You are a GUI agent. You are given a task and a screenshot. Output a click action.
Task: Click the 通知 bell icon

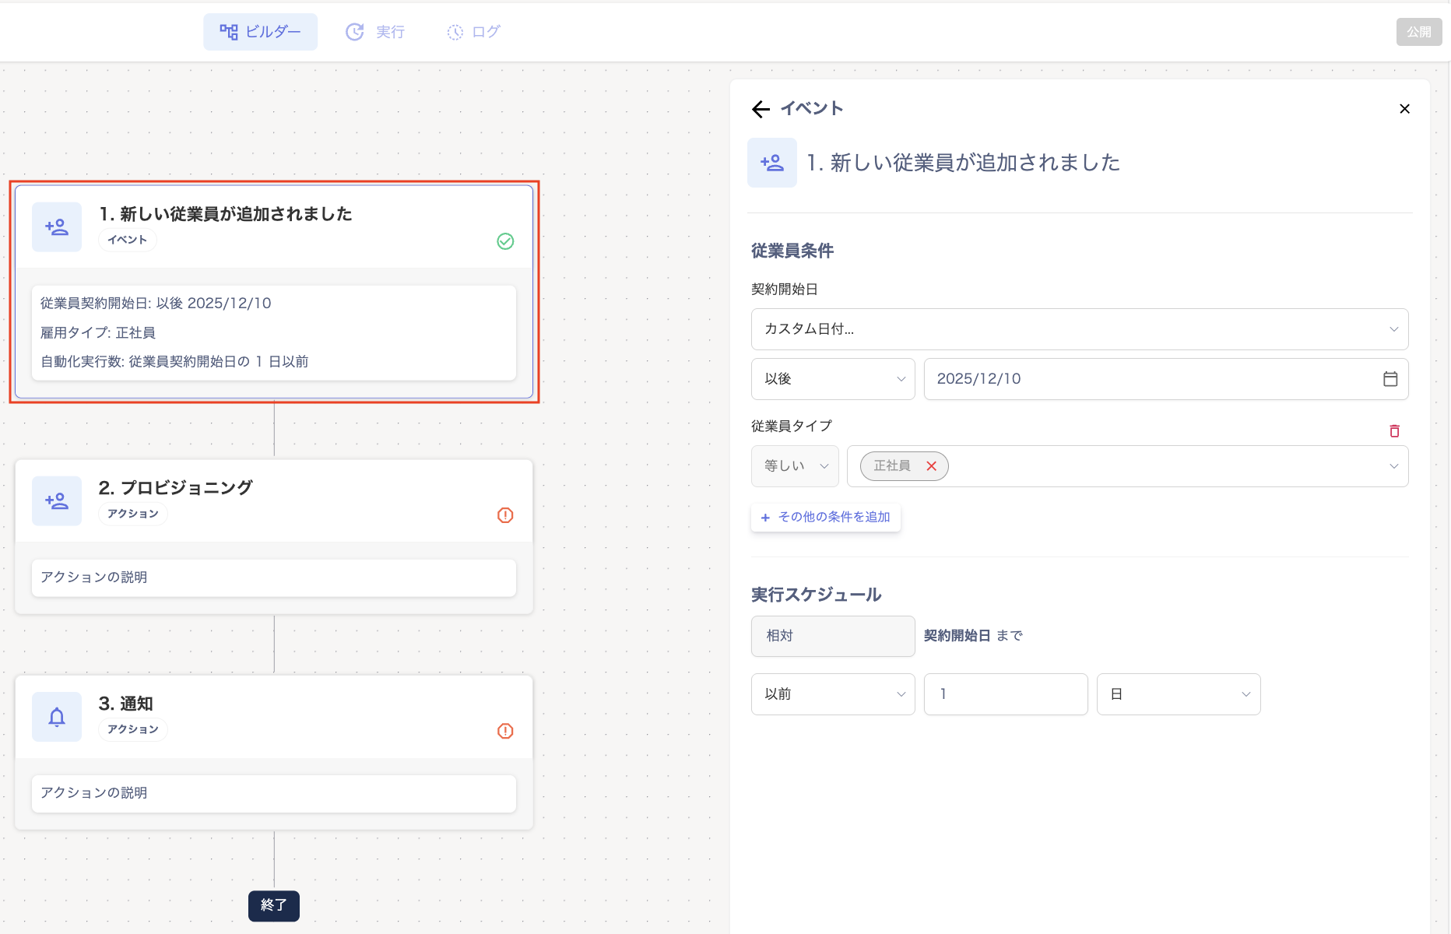click(57, 717)
